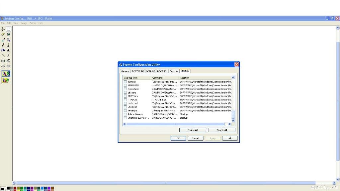The width and height of the screenshot is (340, 191).
Task: Click the Disable All button
Action: click(221, 130)
